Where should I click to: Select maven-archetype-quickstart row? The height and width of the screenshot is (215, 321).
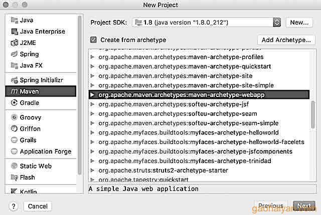(x=199, y=66)
